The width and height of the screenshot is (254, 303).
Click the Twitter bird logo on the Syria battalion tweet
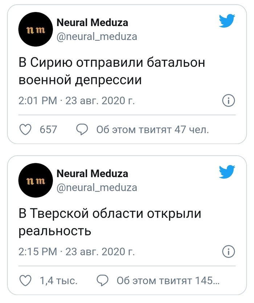(228, 21)
